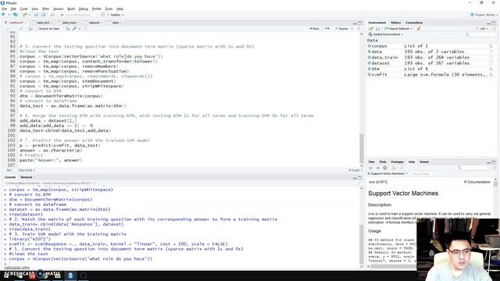500x281 pixels.
Task: Switch to the Terminal tab
Action: click(x=27, y=177)
